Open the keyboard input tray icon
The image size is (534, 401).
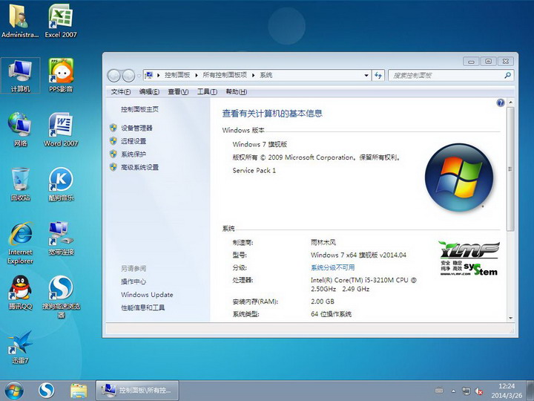(x=439, y=391)
